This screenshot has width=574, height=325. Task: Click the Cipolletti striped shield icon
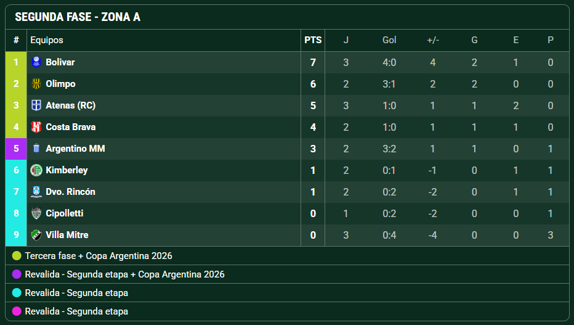point(36,213)
